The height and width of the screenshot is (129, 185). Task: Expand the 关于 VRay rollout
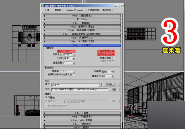pyautogui.click(x=82, y=19)
